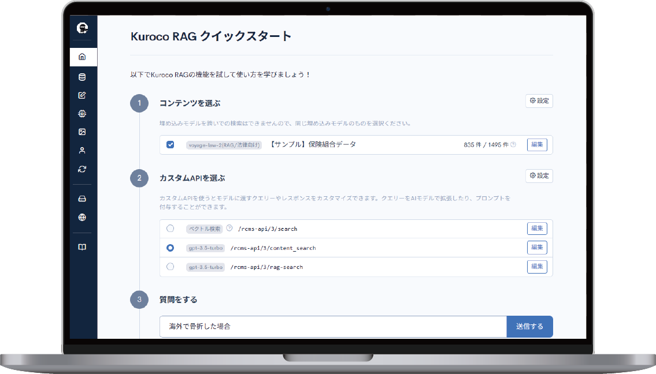Open the home icon in the sidebar
656x374 pixels.
click(83, 57)
